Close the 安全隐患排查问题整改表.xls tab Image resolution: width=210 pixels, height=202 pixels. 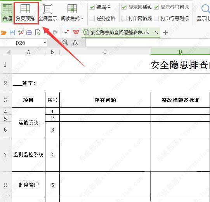[x=156, y=32]
